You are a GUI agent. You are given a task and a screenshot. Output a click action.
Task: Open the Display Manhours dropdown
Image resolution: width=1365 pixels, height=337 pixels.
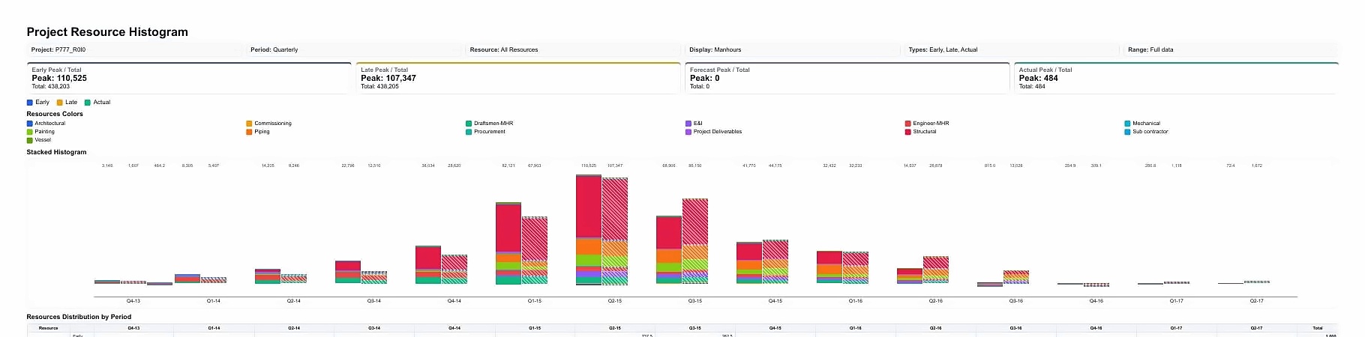[793, 49]
